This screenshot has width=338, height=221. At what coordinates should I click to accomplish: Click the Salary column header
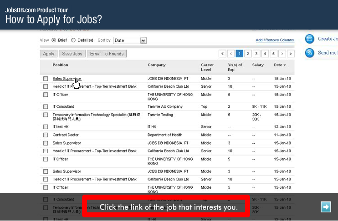pos(258,65)
